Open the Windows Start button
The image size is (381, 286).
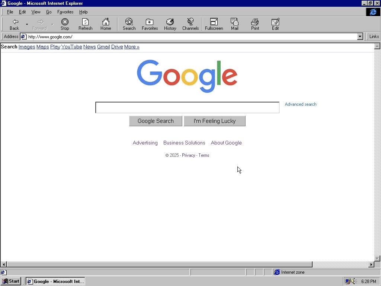pos(11,282)
